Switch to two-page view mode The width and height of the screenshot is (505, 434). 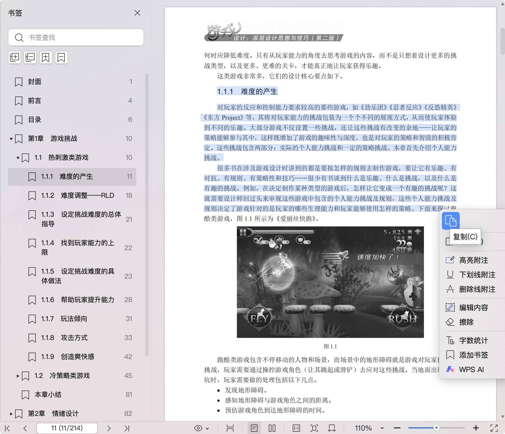(x=272, y=428)
